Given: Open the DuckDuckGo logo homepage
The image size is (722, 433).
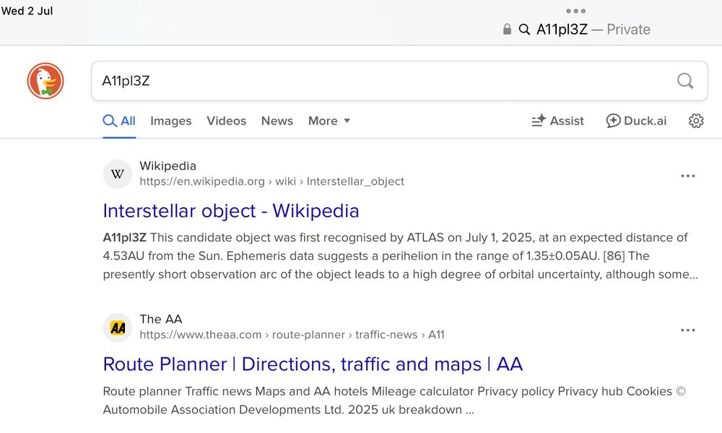Looking at the screenshot, I should tap(45, 81).
